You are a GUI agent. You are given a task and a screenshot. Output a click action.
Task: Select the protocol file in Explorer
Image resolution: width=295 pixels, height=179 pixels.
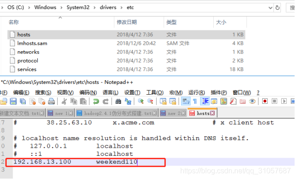click(x=126, y=61)
